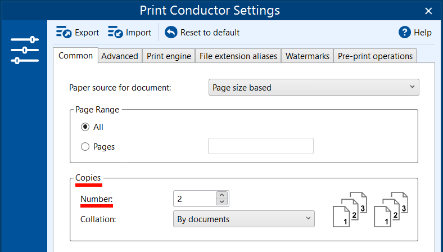Click the Pages range text field
The width and height of the screenshot is (443, 252).
(x=261, y=146)
